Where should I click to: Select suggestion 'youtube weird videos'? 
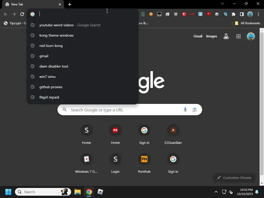[82, 25]
